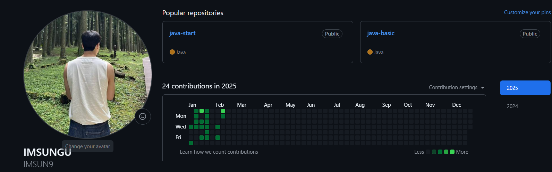Click the smiley set status icon
Viewport: 552px width, 172px height.
pos(143,116)
